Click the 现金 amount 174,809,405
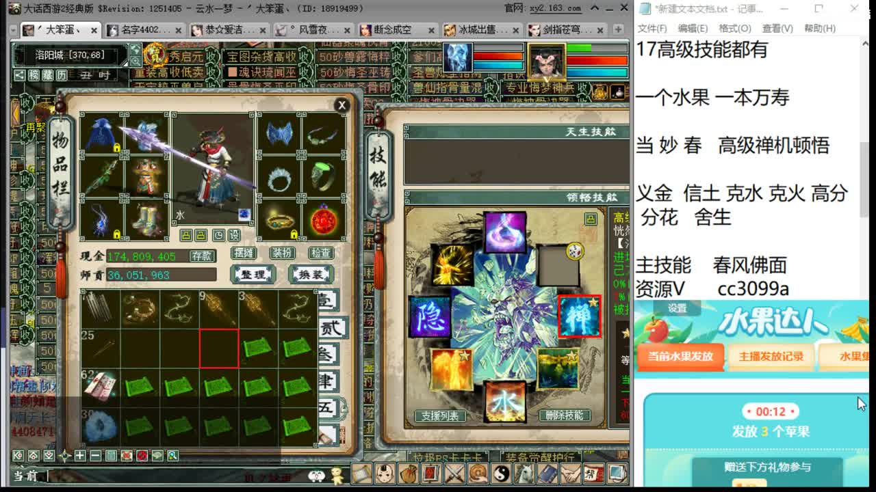The height and width of the screenshot is (492, 876). coord(142,256)
